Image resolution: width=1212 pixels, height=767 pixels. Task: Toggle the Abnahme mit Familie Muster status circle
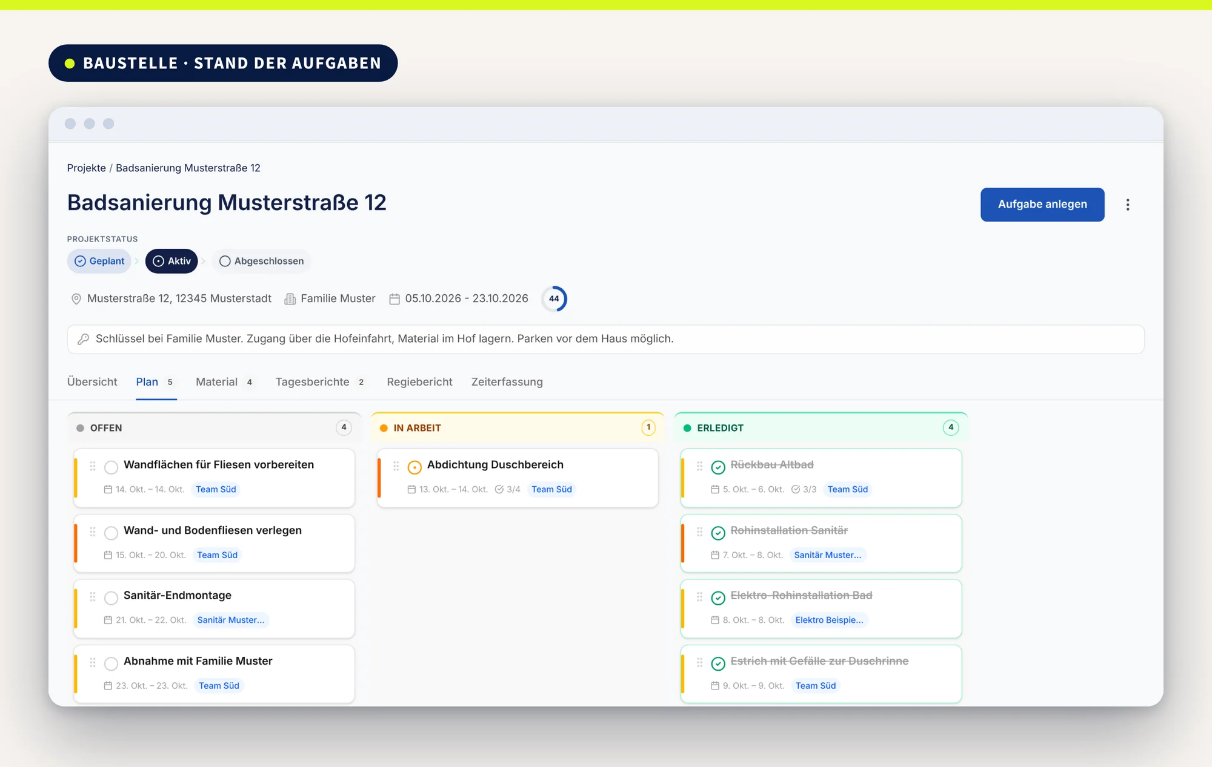pos(112,663)
